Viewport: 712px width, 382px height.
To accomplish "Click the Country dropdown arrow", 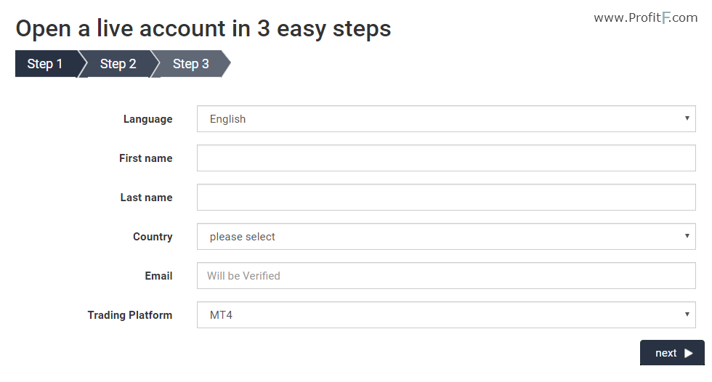I will pyautogui.click(x=687, y=236).
